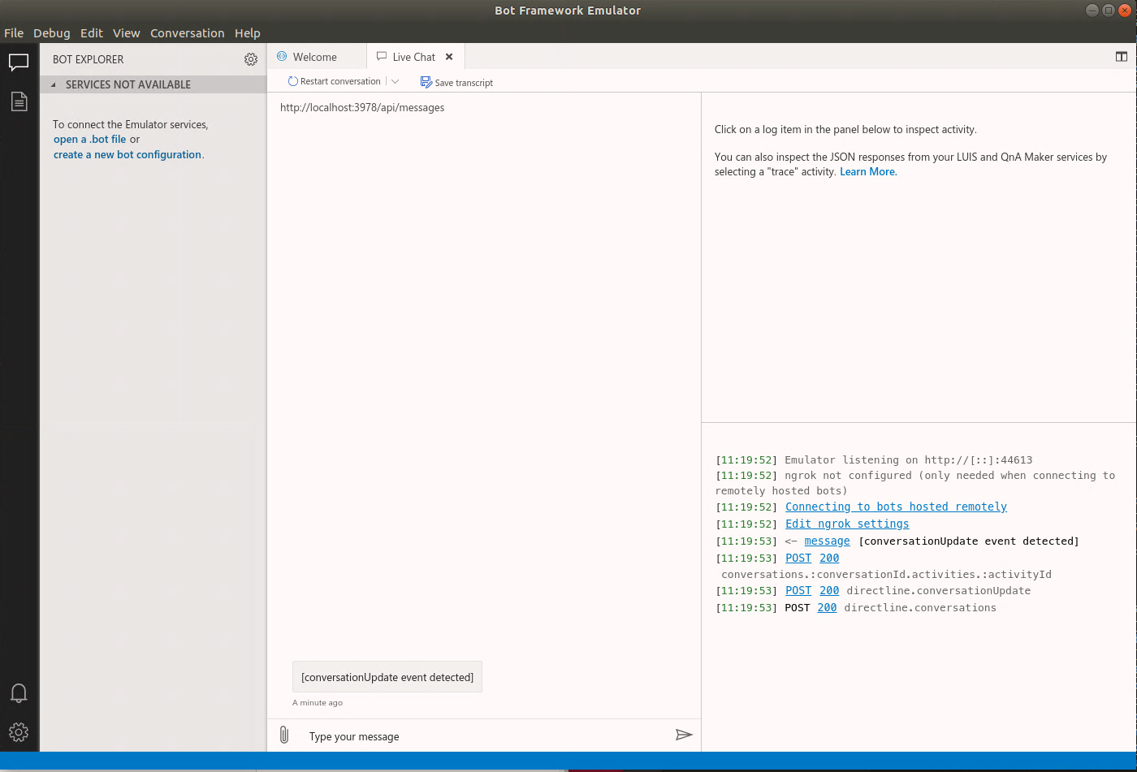The image size is (1137, 772).
Task: Click the 'ngrok not configured' log entry
Action: click(x=915, y=483)
